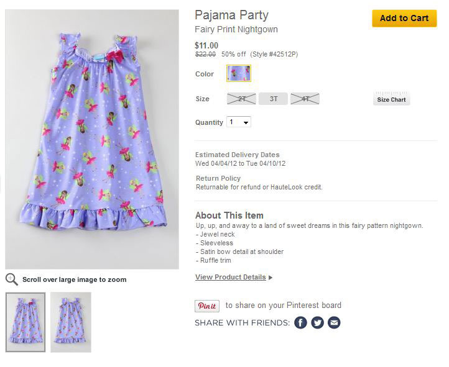The image size is (449, 367).
Task: Choose the purple fairy print color swatch
Action: coord(239,73)
